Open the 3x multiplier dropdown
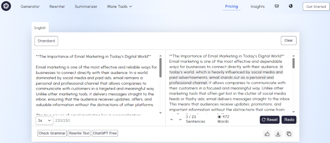 tap(44, 120)
